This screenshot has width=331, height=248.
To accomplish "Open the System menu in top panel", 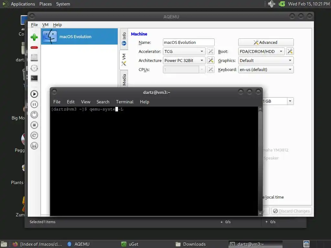I will coord(63,4).
